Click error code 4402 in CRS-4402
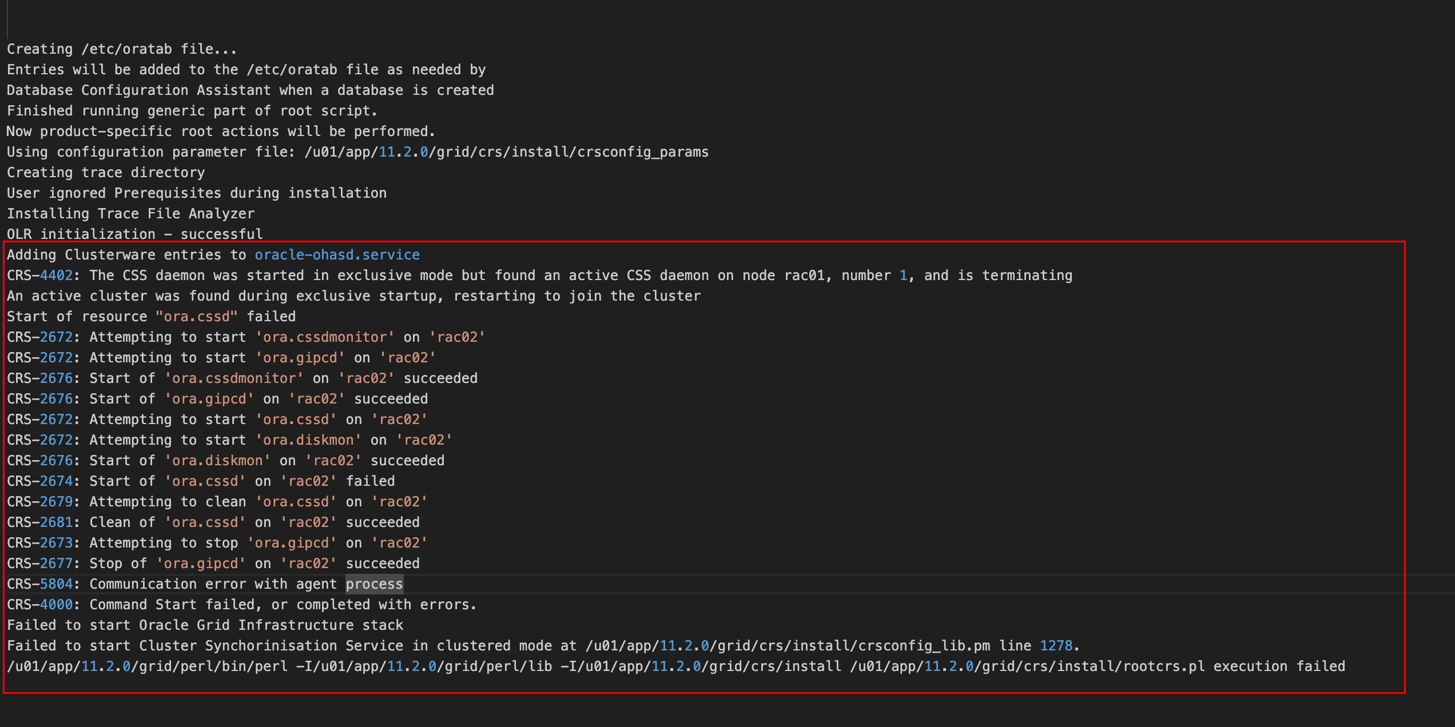The width and height of the screenshot is (1455, 727). 56,275
